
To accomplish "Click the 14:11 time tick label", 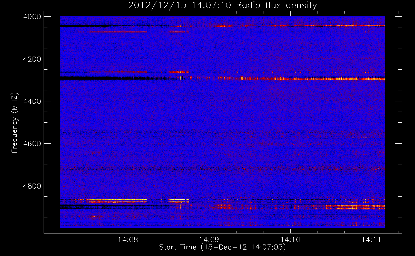I will (x=371, y=240).
